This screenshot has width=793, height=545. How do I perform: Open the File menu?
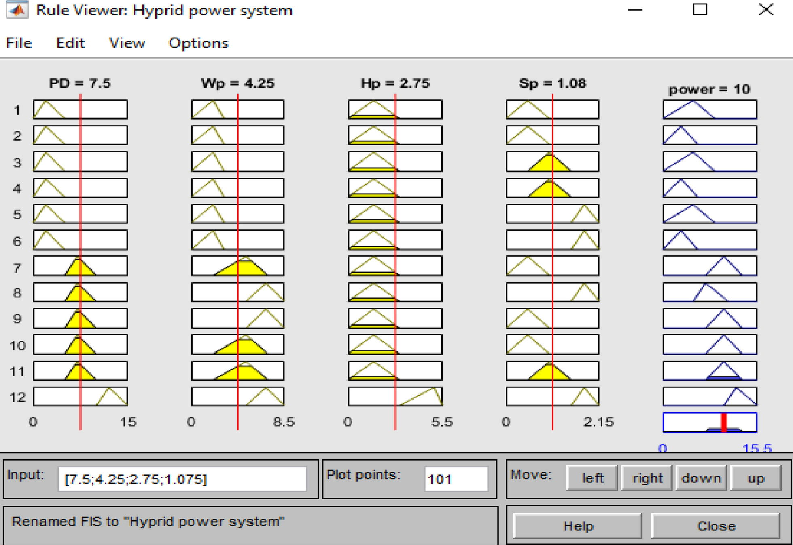(x=19, y=43)
